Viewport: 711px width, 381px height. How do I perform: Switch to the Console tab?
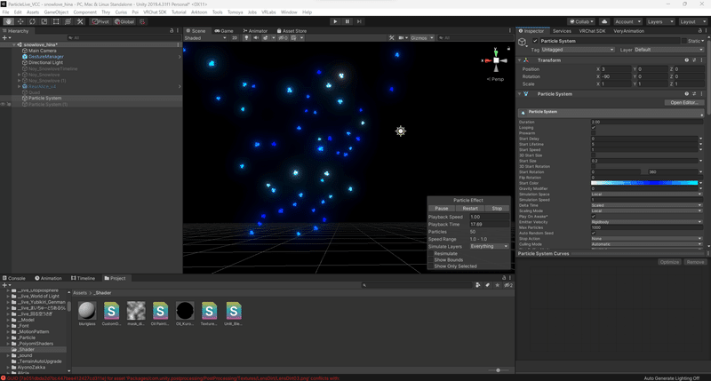click(14, 278)
